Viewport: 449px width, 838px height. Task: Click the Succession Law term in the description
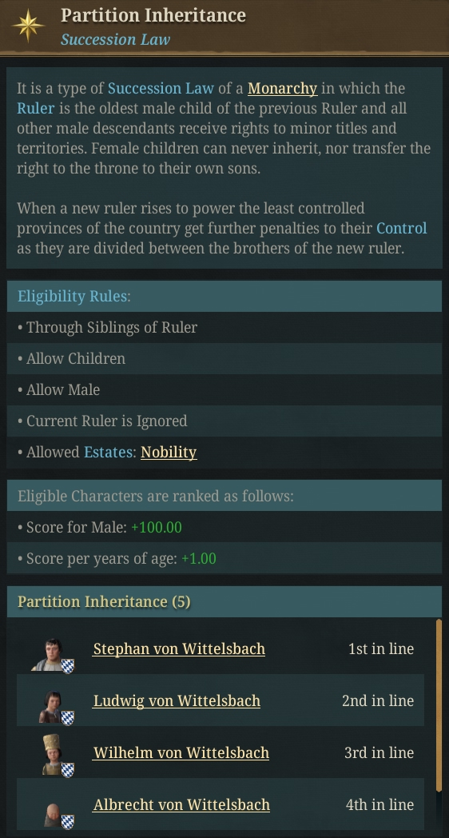coord(161,88)
